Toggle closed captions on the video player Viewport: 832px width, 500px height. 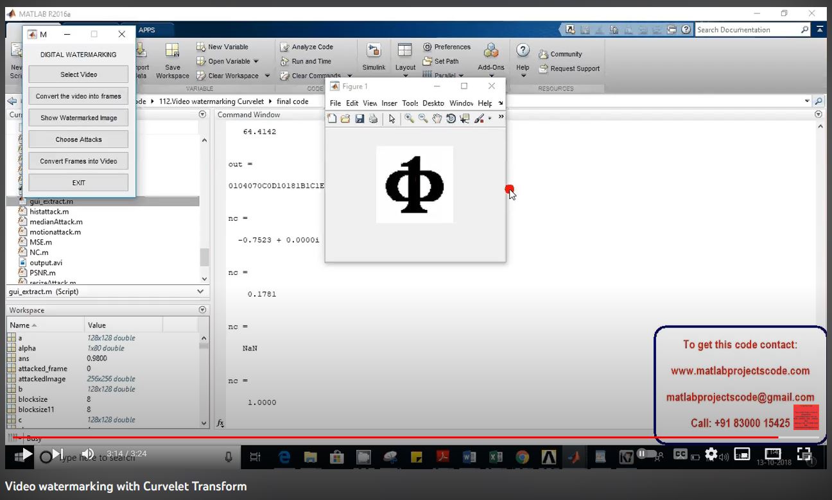(680, 454)
